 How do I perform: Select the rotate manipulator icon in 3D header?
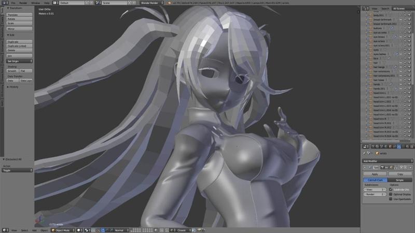point(107,230)
